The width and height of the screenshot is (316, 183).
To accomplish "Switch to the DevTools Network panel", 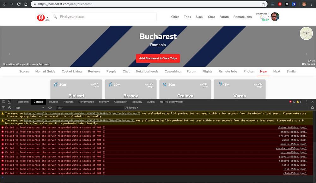I will click(68, 102).
